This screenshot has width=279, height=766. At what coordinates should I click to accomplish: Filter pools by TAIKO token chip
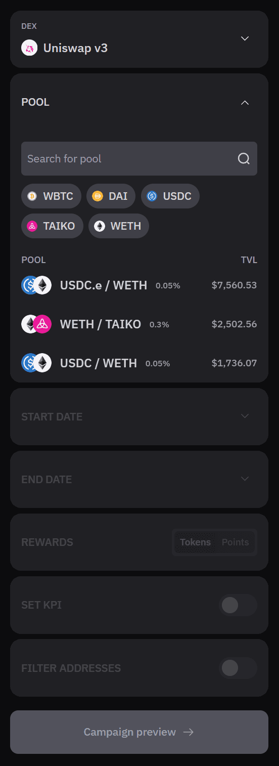tap(52, 226)
